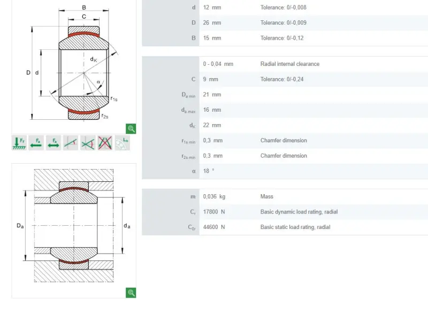Click the bore diameter d value 12 mm
Screen dimensions: 428x314
[x=212, y=7]
